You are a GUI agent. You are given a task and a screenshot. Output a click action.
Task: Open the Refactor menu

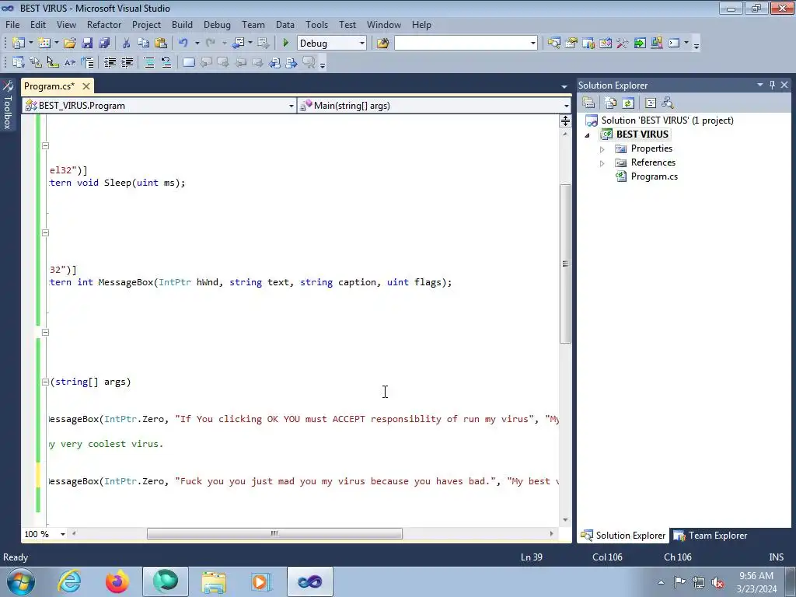[104, 24]
